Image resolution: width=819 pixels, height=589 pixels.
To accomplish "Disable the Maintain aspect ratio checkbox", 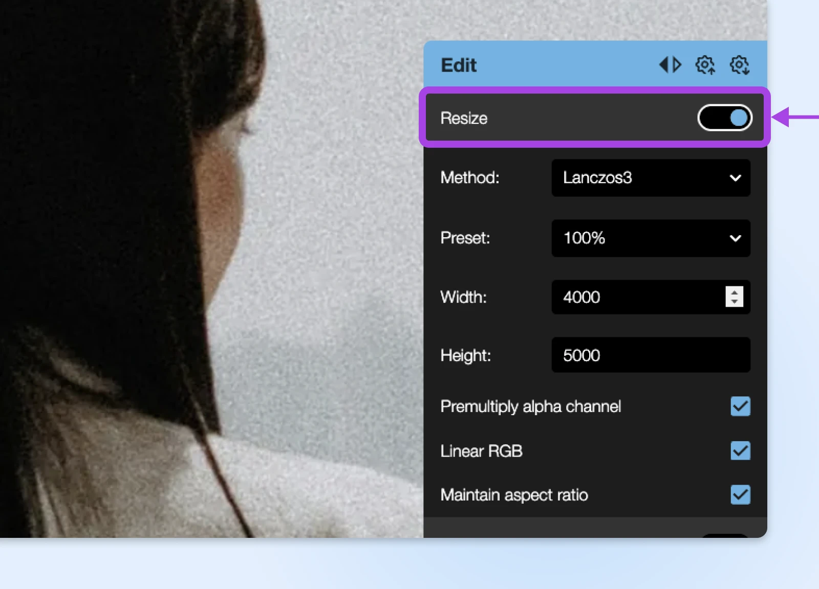I will 740,494.
